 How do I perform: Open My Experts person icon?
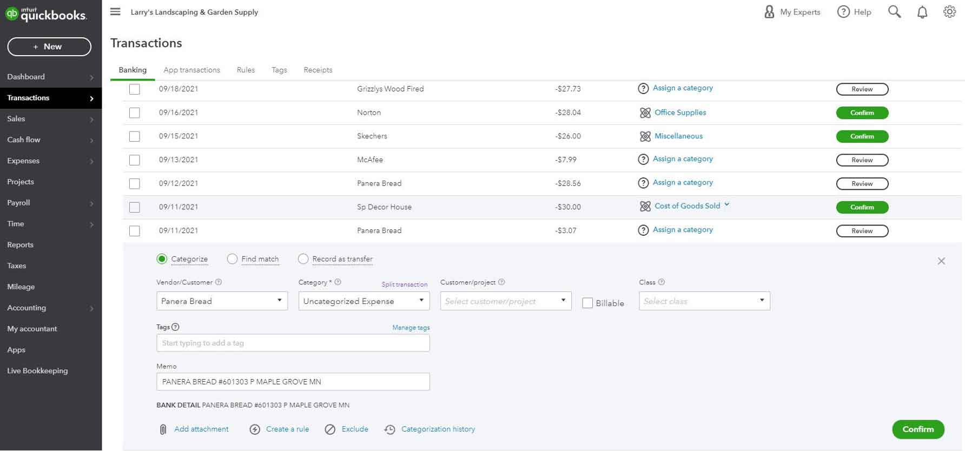[769, 12]
